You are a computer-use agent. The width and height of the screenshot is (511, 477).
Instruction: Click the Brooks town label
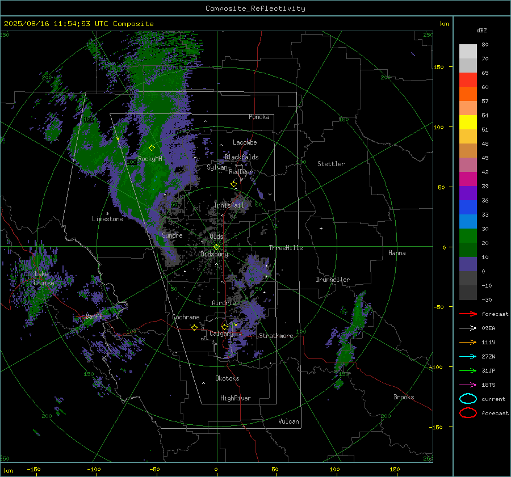(x=404, y=397)
